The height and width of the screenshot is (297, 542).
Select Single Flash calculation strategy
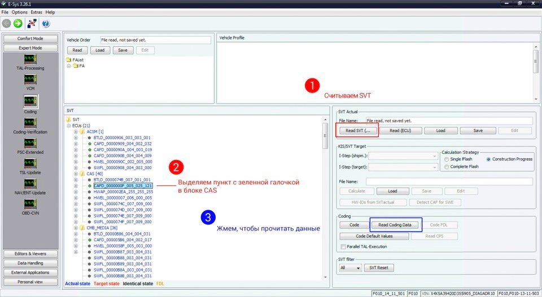(x=447, y=159)
